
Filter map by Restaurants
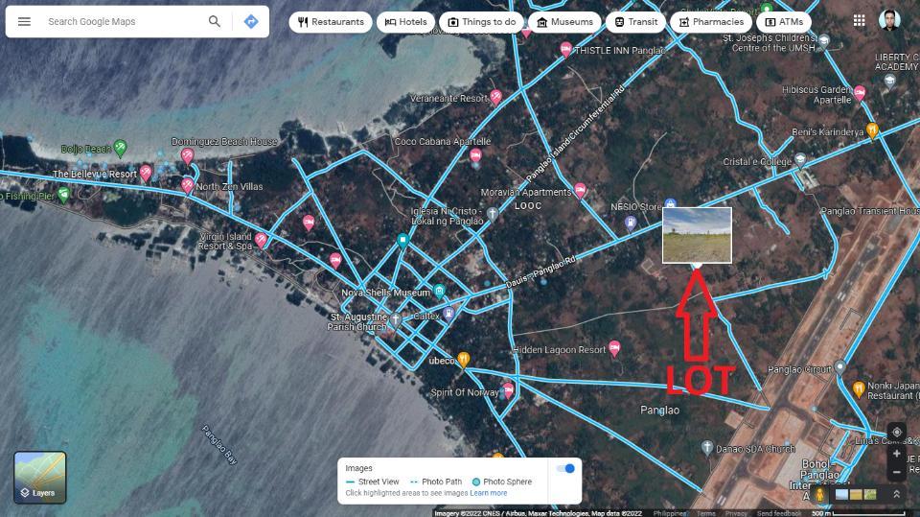[331, 21]
